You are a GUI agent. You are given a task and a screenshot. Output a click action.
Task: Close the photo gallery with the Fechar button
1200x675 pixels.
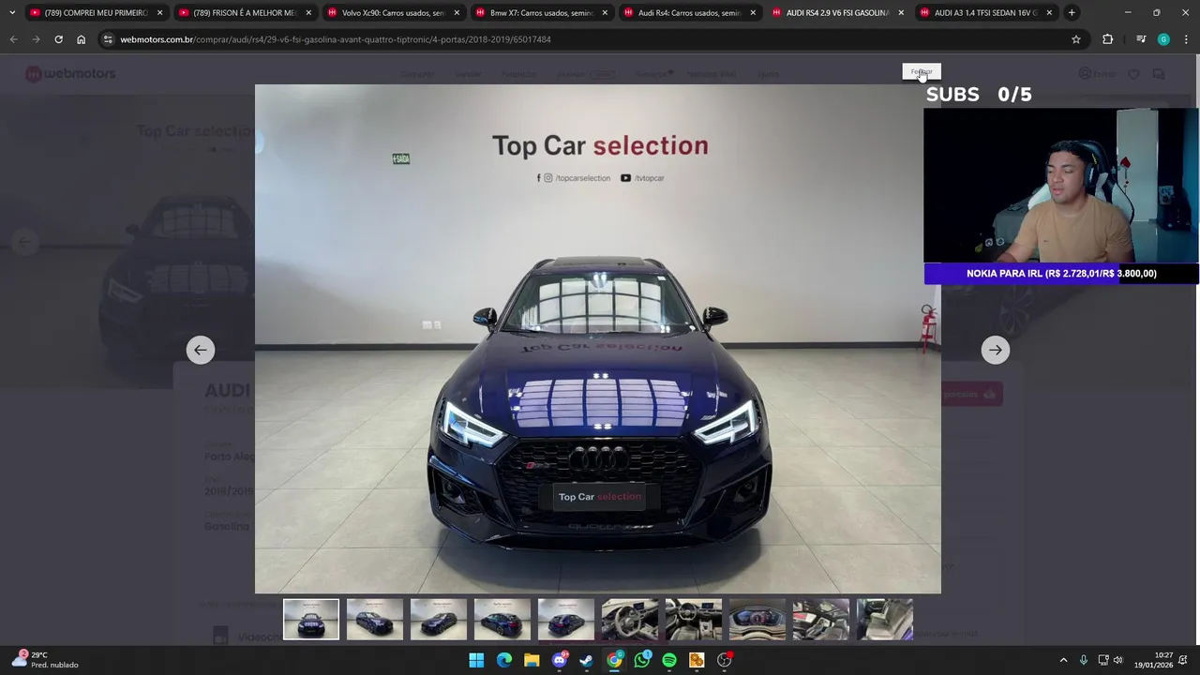coord(922,72)
